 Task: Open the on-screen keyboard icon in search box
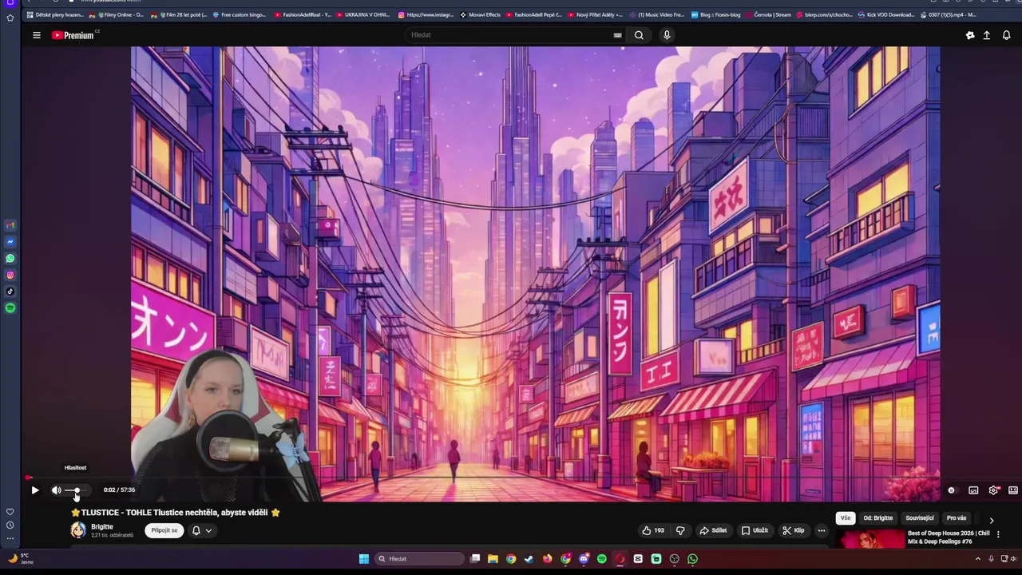click(x=617, y=35)
